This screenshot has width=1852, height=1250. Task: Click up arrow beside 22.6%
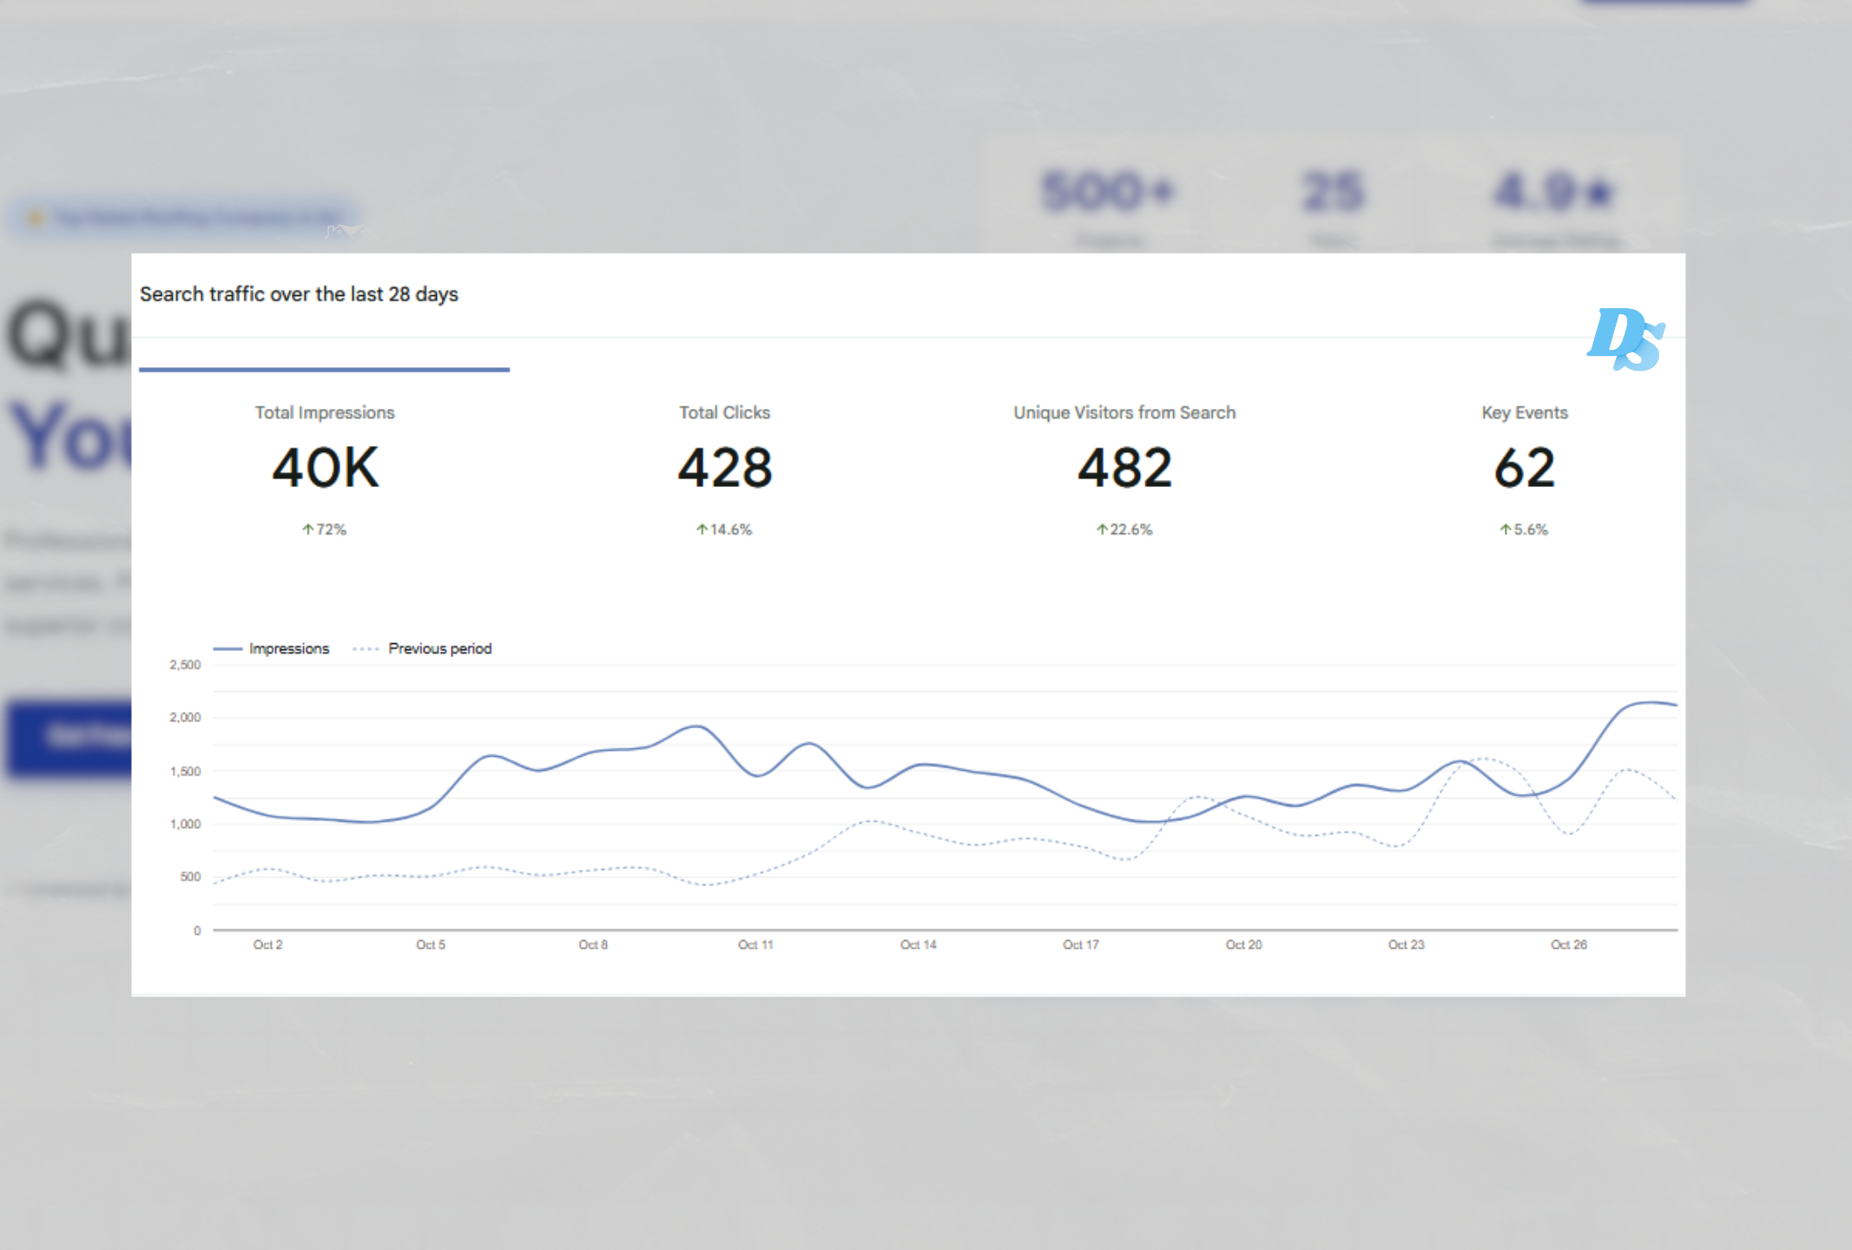click(x=1101, y=530)
